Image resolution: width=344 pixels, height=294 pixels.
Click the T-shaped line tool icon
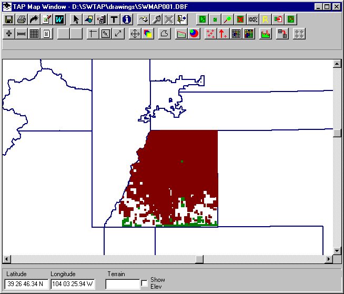tap(93, 34)
